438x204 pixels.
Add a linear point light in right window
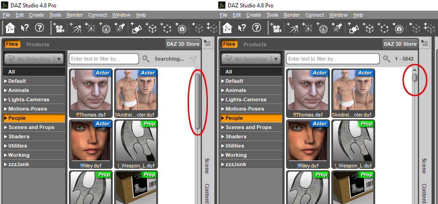click(x=322, y=27)
